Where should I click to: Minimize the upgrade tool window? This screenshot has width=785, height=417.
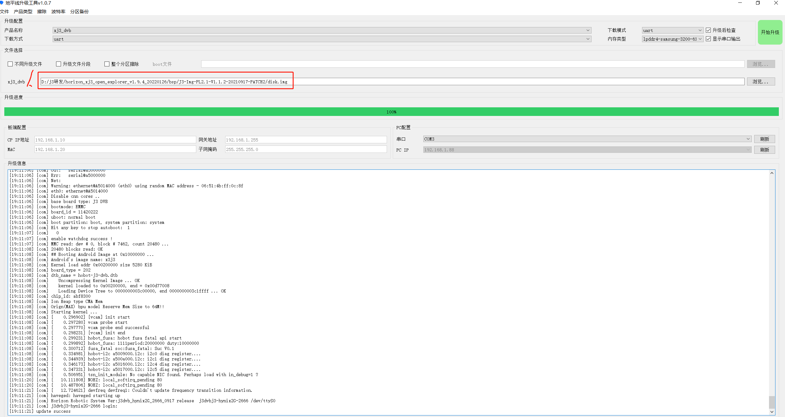tap(740, 3)
